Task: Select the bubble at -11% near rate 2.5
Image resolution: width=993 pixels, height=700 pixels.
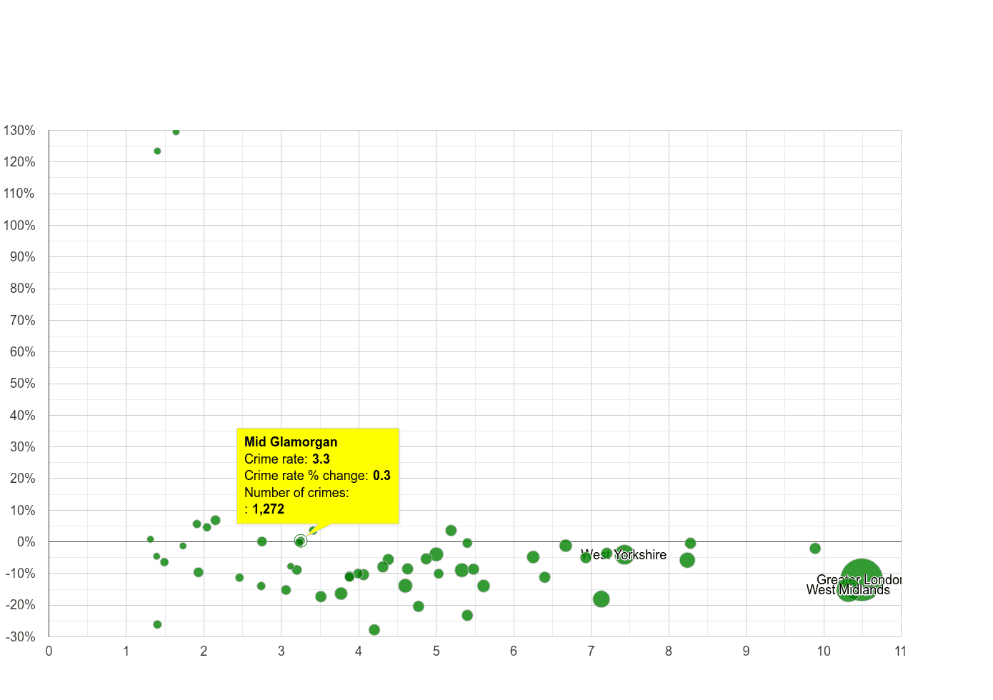Action: click(x=239, y=578)
